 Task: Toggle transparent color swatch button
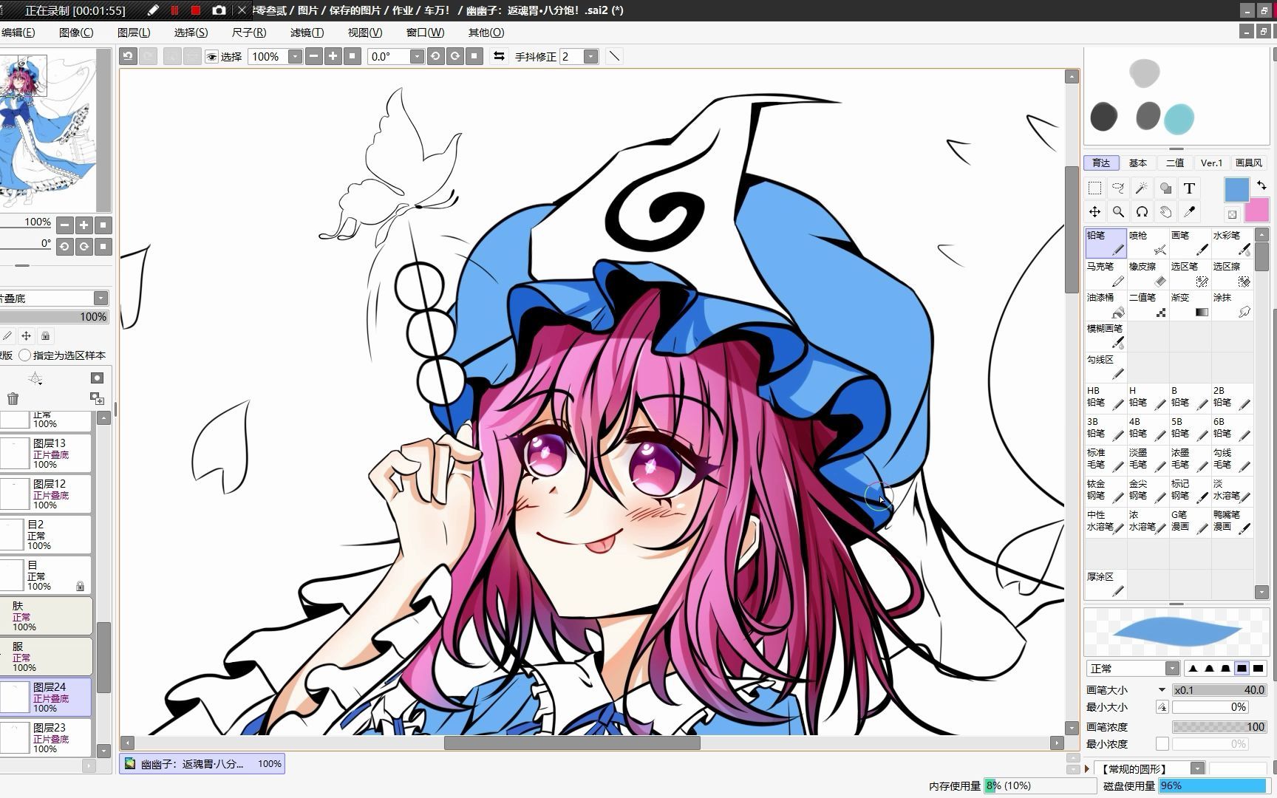tap(1232, 214)
